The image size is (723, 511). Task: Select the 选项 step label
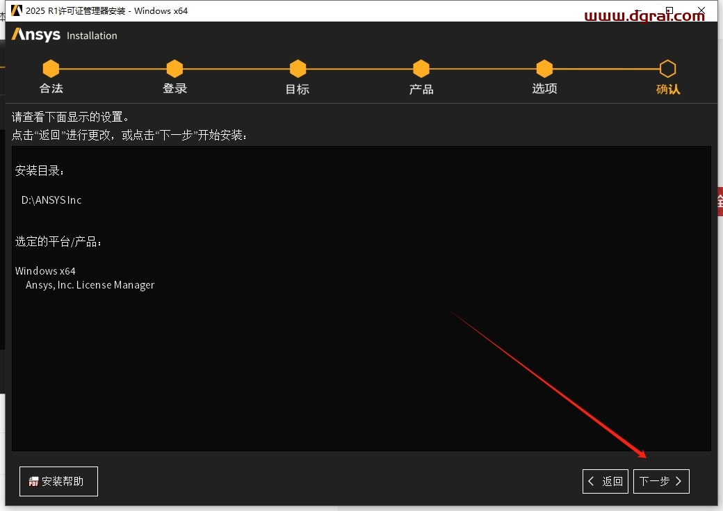pyautogui.click(x=544, y=88)
